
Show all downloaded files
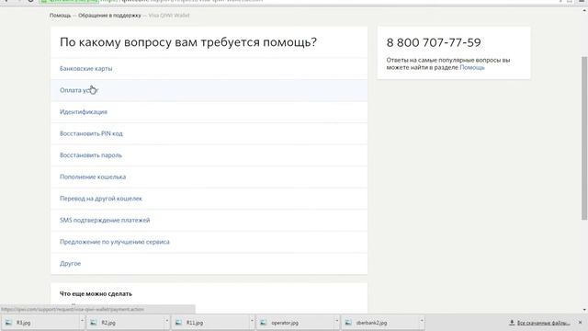click(543, 323)
